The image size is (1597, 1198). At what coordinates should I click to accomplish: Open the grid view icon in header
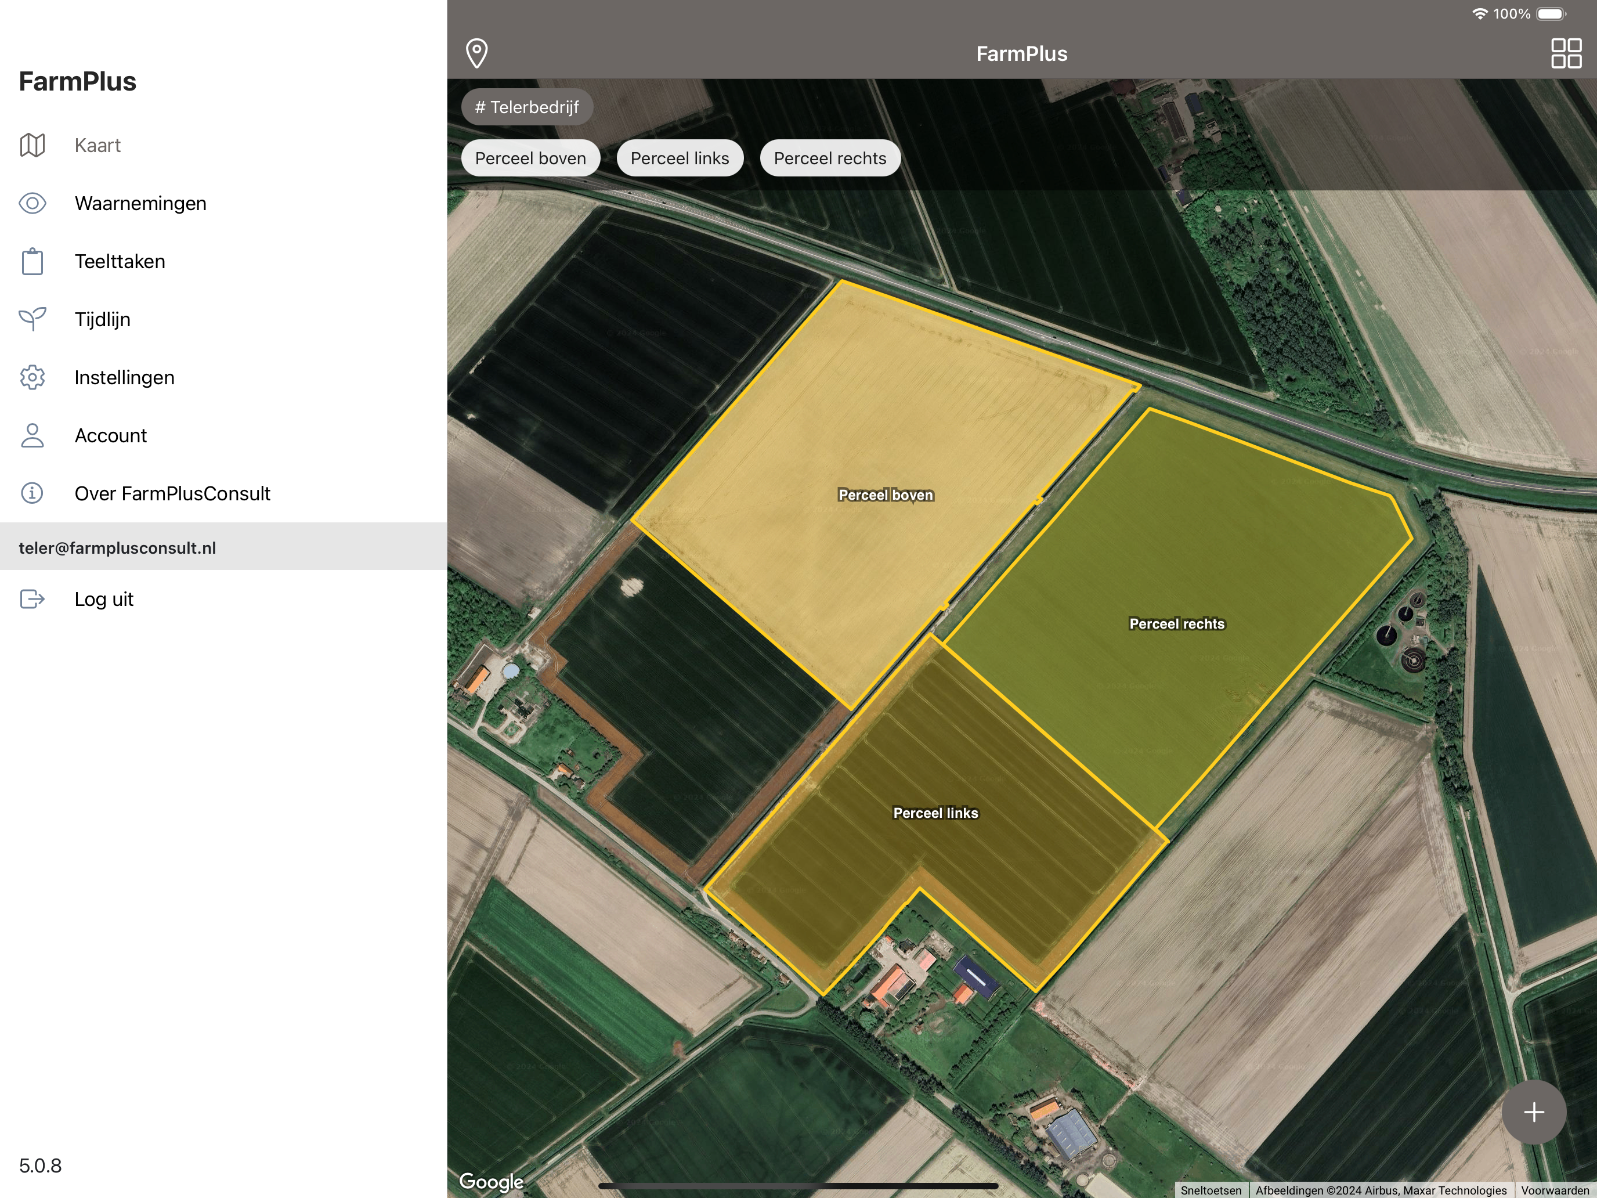[1566, 53]
